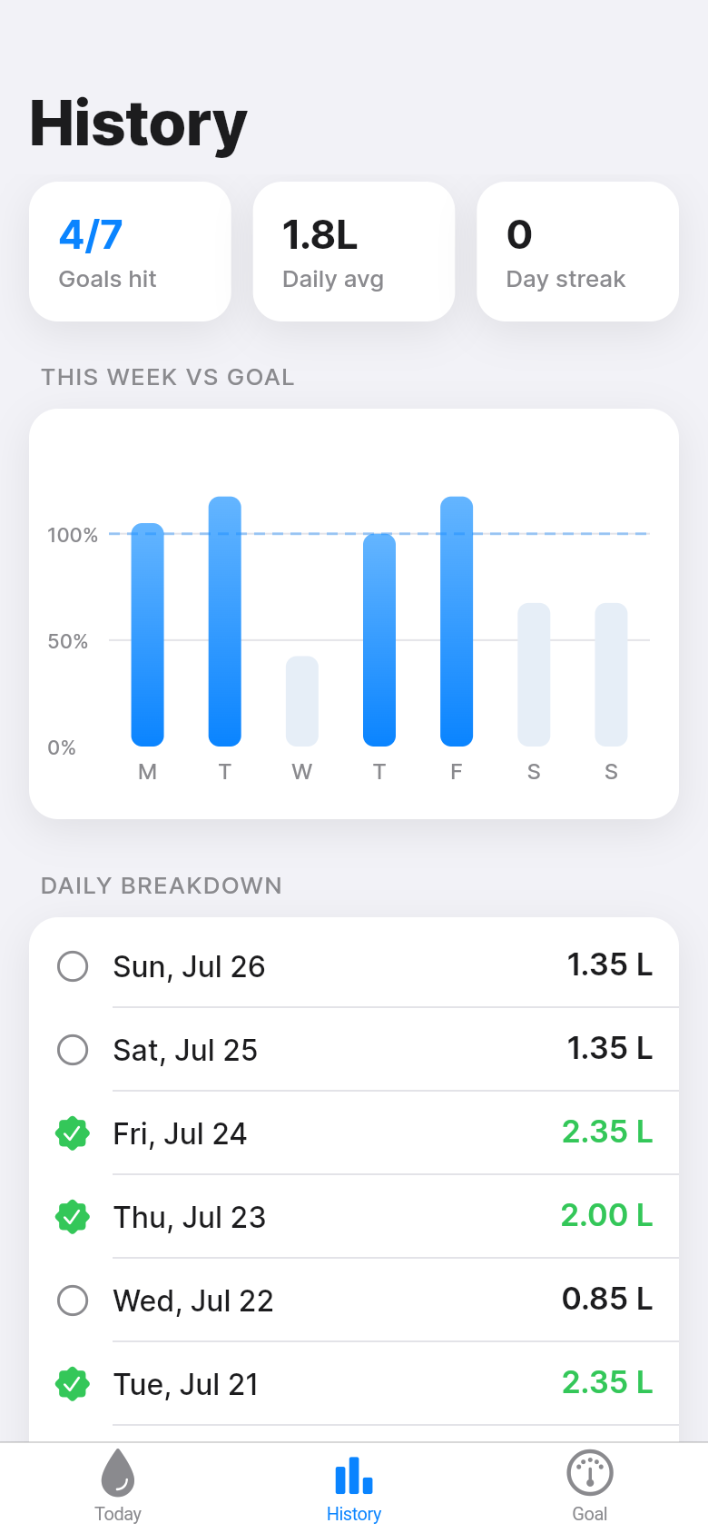Select the Sun, Jul 26 row
Image resolution: width=708 pixels, height=1533 pixels.
[x=354, y=965]
